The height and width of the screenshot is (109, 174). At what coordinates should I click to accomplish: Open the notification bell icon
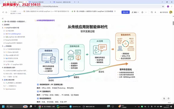tap(142, 12)
